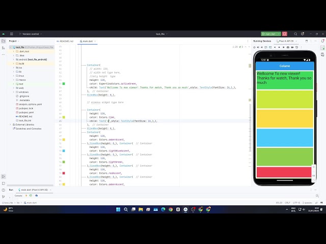Open the hamburger main menu icon
Viewport: 326px width, 244px height.
[x=11, y=34]
